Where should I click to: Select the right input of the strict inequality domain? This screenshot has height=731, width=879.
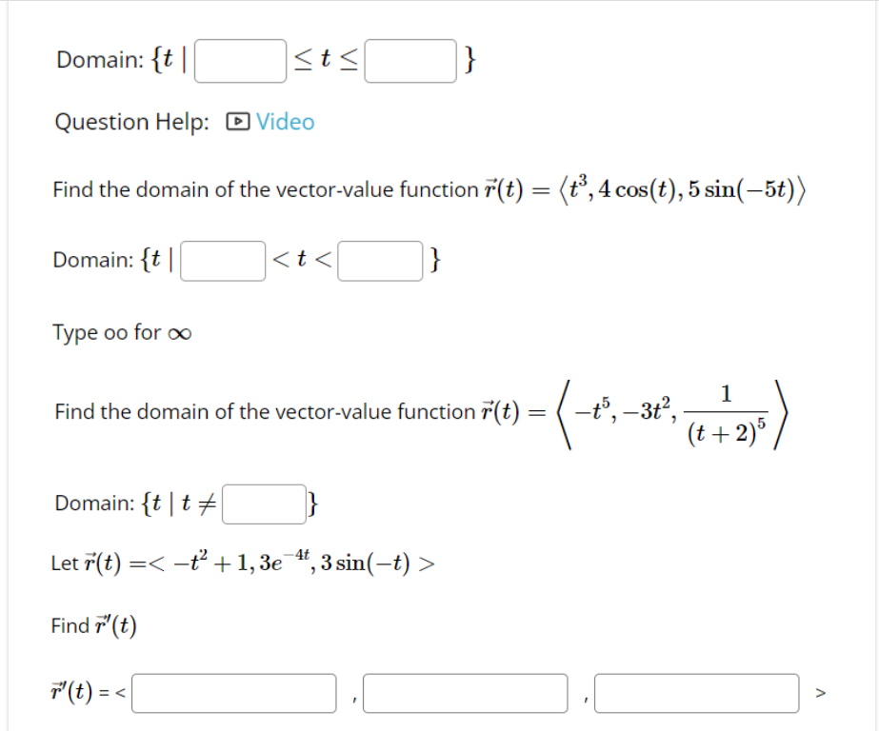[379, 261]
